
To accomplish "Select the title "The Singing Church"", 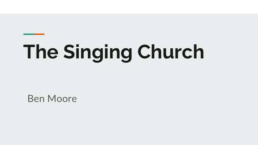I will coord(114,53).
